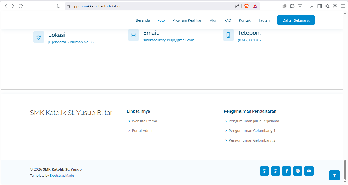
Task: Open the Portal Admin link
Action: 143,131
